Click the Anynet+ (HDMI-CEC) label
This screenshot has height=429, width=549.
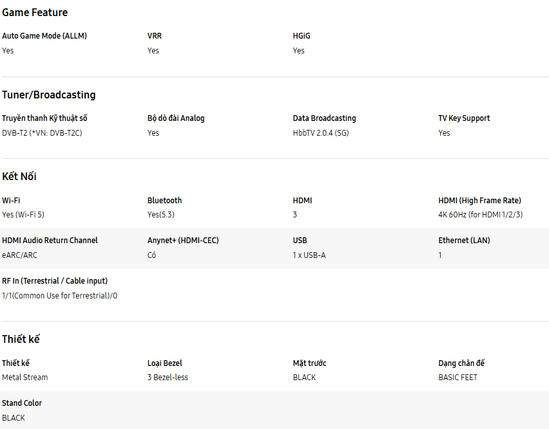pos(183,241)
